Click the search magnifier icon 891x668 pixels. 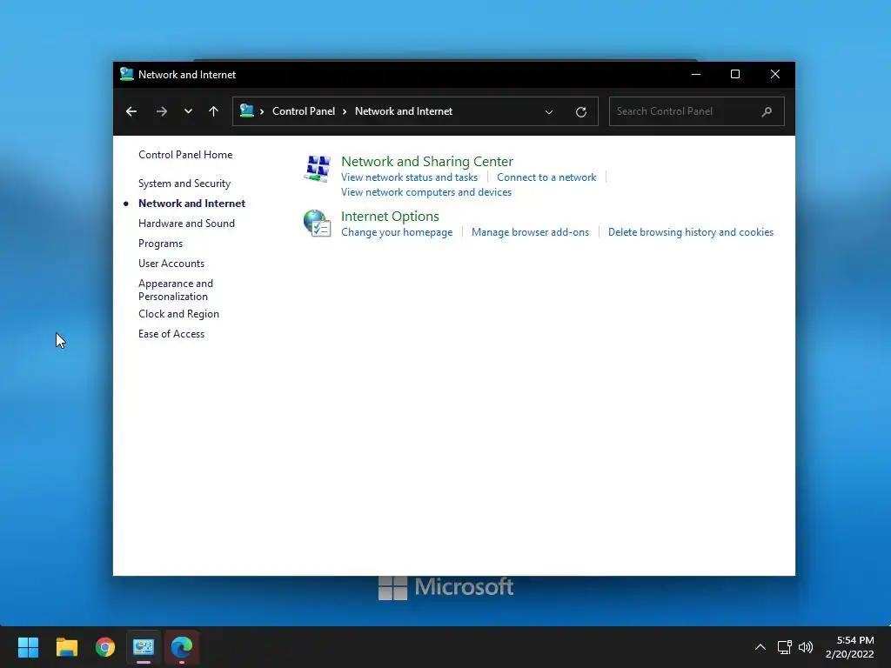(x=767, y=111)
